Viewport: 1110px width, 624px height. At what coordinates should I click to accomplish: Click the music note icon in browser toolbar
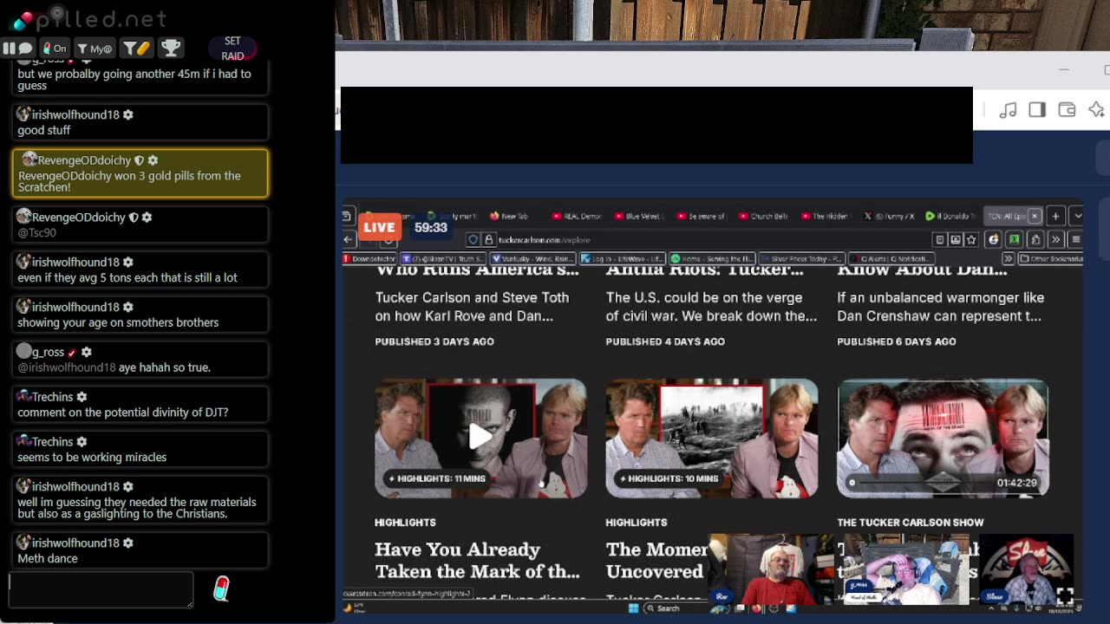click(x=1008, y=110)
